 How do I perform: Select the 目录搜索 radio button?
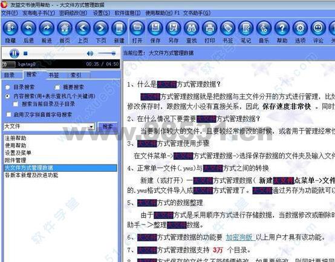(x=8, y=87)
